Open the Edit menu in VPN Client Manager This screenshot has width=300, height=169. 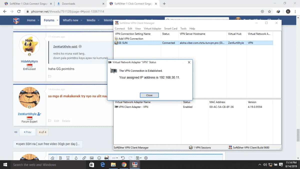point(130,29)
